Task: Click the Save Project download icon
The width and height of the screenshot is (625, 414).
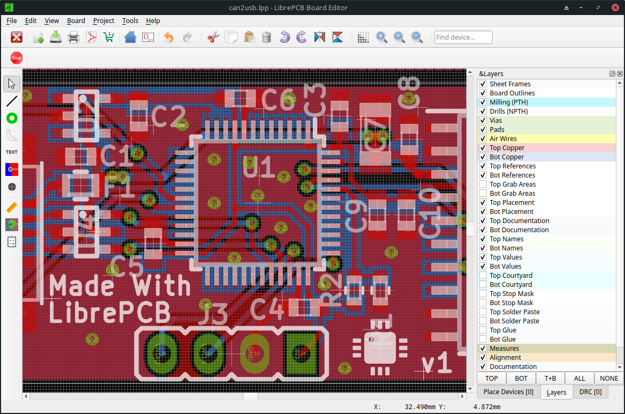Action: [56, 38]
